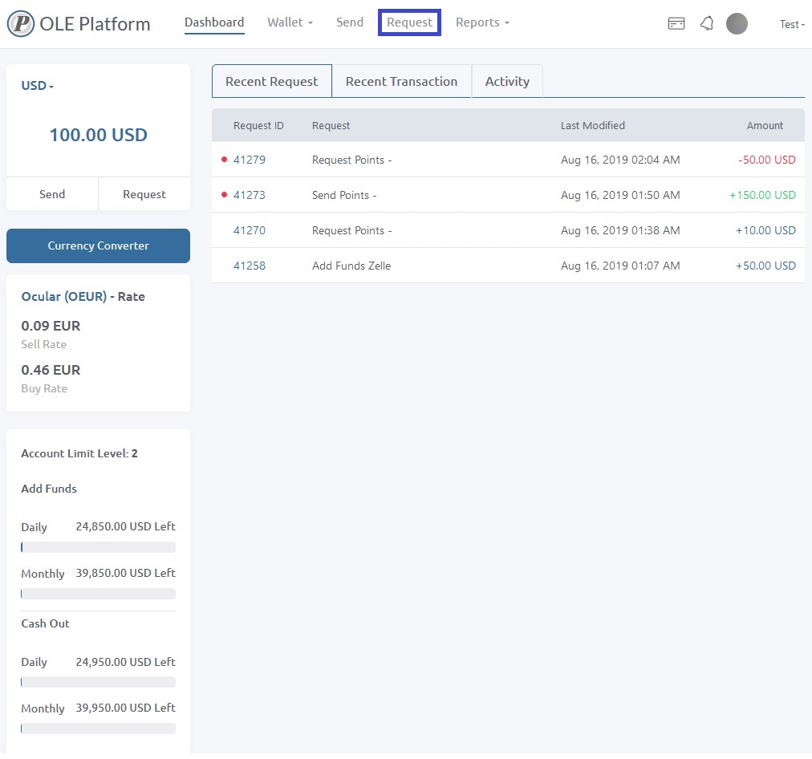Viewport: 812px width, 759px height.
Task: Open request ID 41270 link
Action: [249, 230]
